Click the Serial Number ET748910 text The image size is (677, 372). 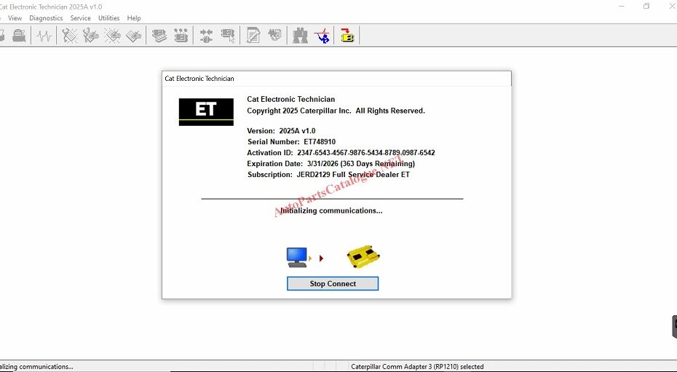[291, 141]
